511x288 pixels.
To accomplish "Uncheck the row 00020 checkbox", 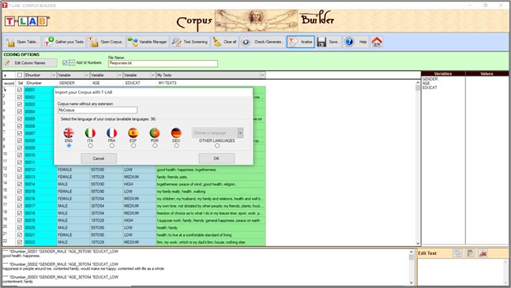I will click(x=20, y=227).
